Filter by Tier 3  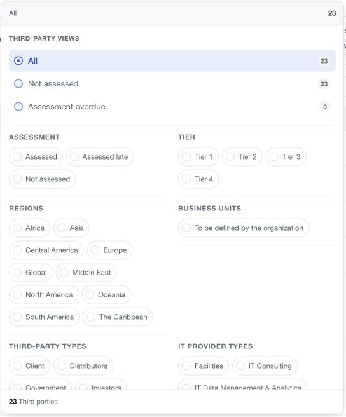tap(286, 156)
